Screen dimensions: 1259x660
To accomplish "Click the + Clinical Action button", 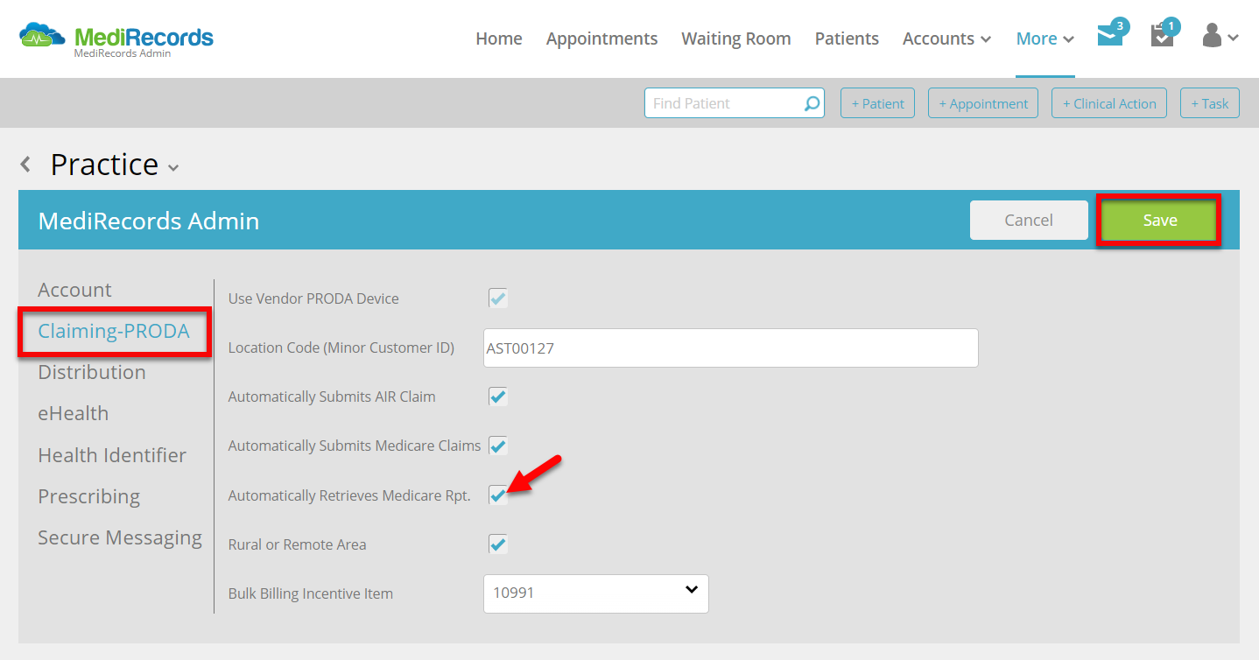I will point(1109,103).
